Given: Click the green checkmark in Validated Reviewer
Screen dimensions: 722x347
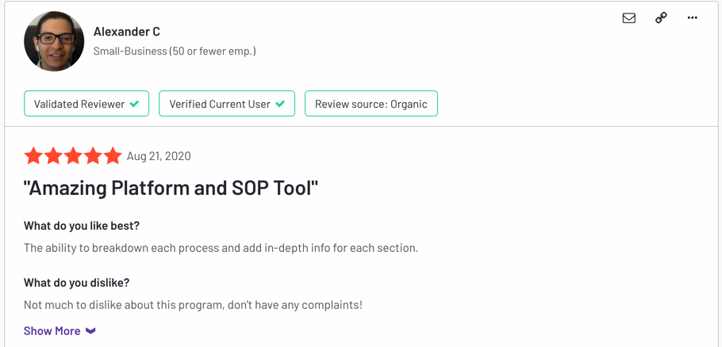Looking at the screenshot, I should pos(134,104).
